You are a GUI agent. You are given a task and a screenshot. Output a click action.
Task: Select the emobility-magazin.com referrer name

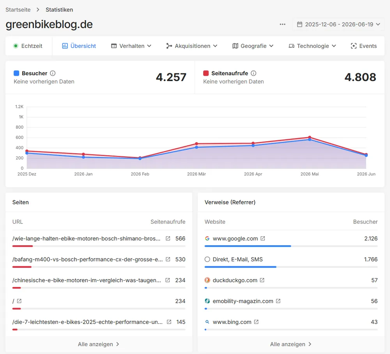(243, 301)
